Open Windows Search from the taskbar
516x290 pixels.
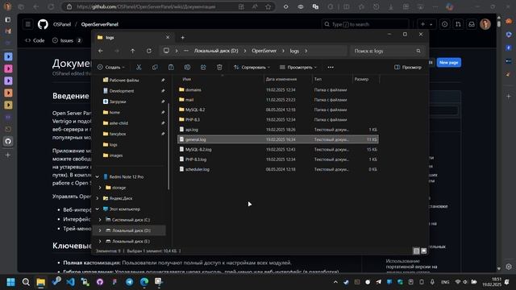(x=26, y=282)
